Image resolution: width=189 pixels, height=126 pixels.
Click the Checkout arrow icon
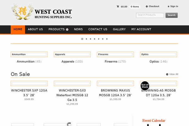tap(147, 7)
